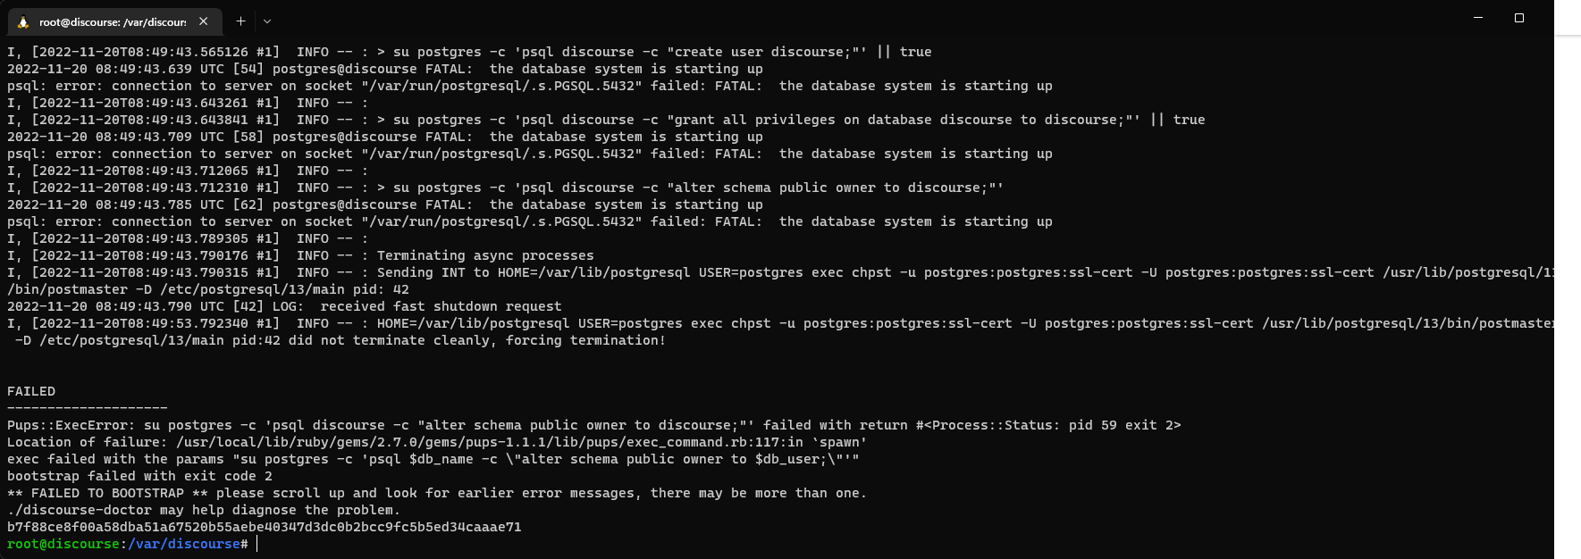
Task: Click the 'Terminating async processes' log line
Action: click(300, 255)
